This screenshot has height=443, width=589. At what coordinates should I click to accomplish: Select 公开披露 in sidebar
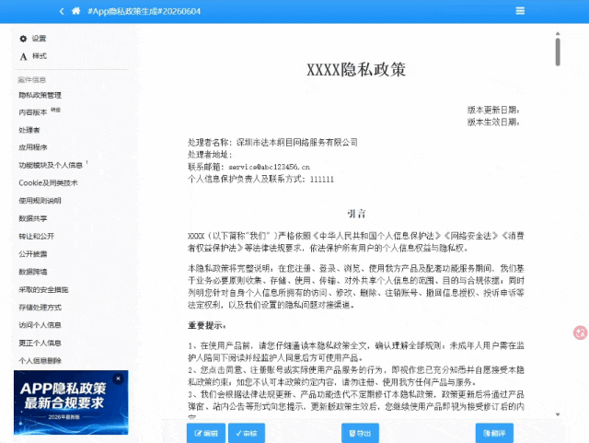pos(33,254)
